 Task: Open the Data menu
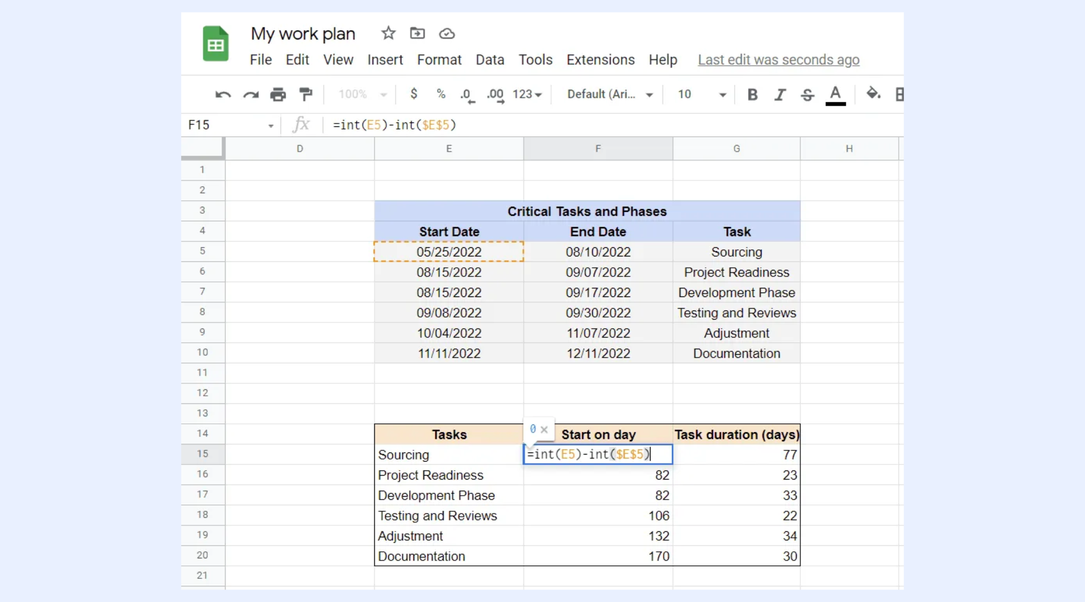(490, 60)
